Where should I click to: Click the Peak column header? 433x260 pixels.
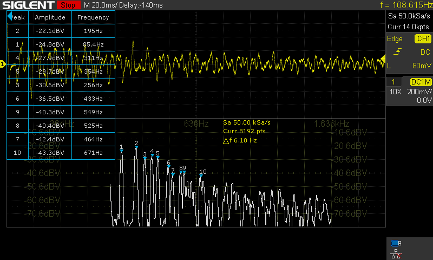click(x=18, y=17)
